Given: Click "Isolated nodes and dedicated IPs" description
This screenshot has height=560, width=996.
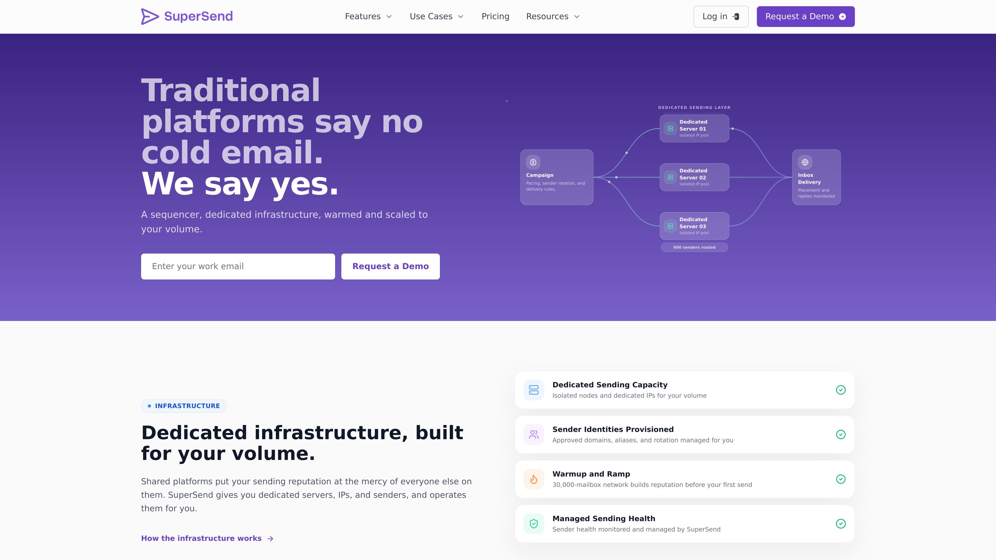Looking at the screenshot, I should coord(629,396).
